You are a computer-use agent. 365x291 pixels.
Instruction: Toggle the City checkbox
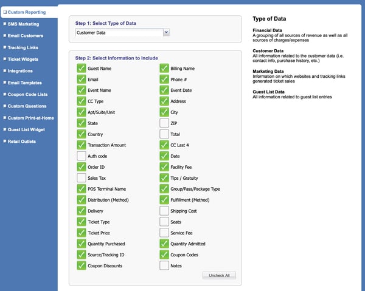point(164,112)
